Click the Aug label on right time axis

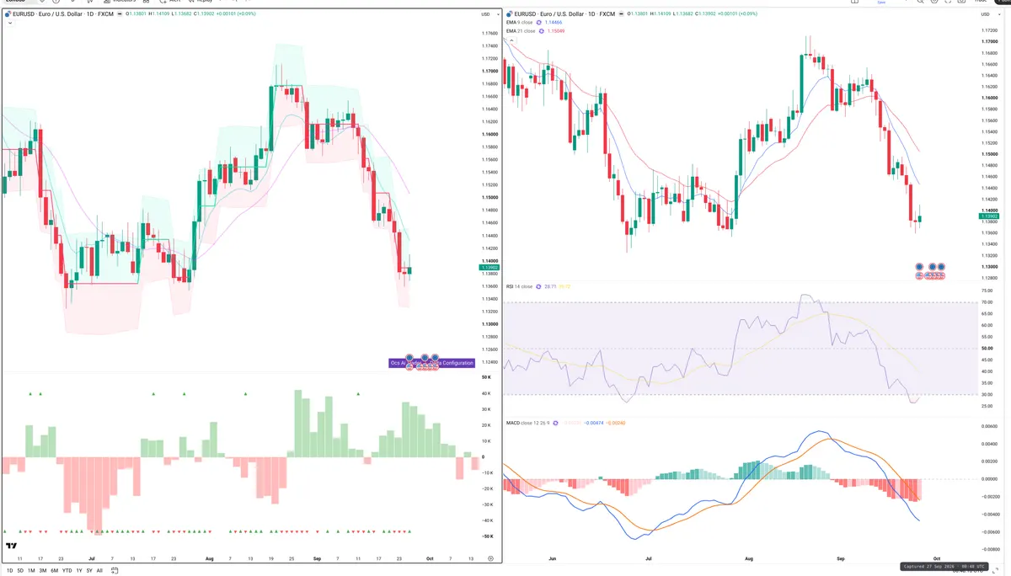click(x=747, y=558)
